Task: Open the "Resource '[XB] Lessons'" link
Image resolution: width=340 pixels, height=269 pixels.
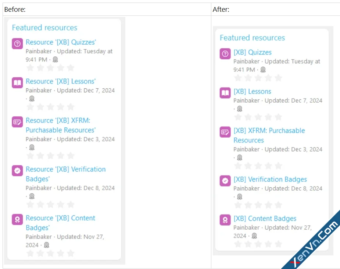Action: [x=60, y=81]
